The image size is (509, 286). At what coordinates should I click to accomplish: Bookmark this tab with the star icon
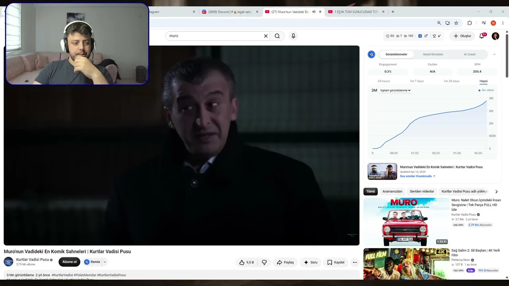[456, 23]
